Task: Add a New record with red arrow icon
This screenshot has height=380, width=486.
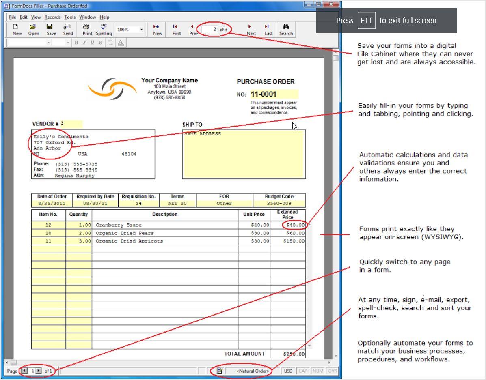Action: [158, 30]
